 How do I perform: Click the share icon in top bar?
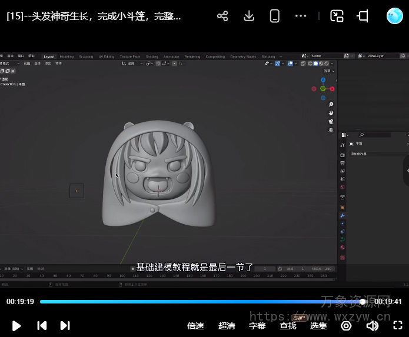[x=222, y=16]
